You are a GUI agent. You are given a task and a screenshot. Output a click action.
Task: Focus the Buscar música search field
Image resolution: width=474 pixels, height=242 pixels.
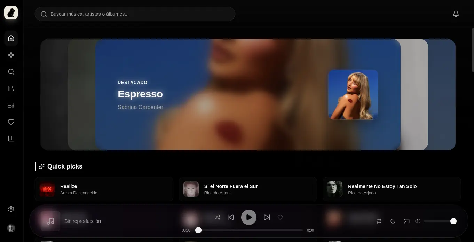[x=135, y=14]
